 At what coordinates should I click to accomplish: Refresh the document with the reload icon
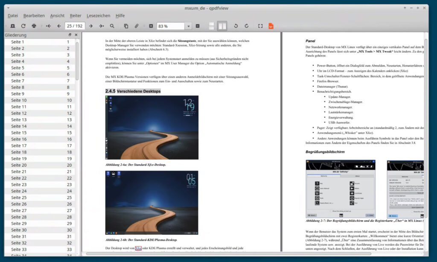tap(23, 26)
